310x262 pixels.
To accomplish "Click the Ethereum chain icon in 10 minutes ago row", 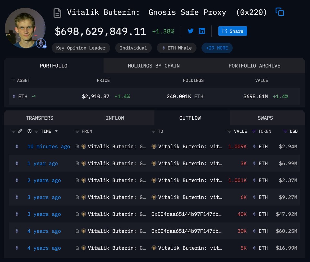I will [17, 147].
